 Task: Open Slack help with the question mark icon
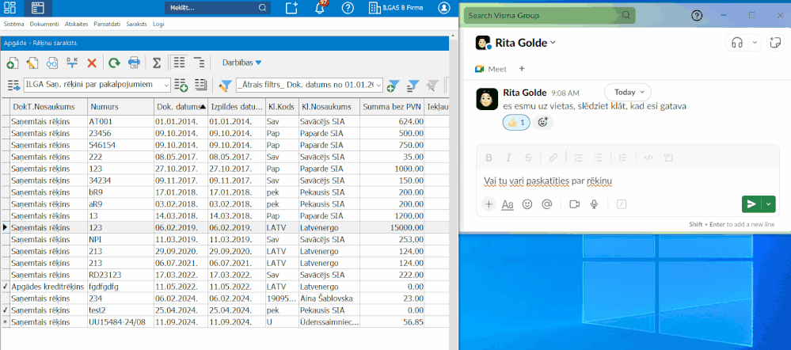[x=697, y=16]
